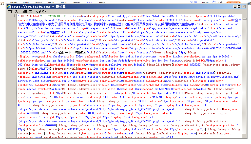Click the 图片 link in the Baidu page behind
The image size is (251, 144).
[x=52, y=3]
